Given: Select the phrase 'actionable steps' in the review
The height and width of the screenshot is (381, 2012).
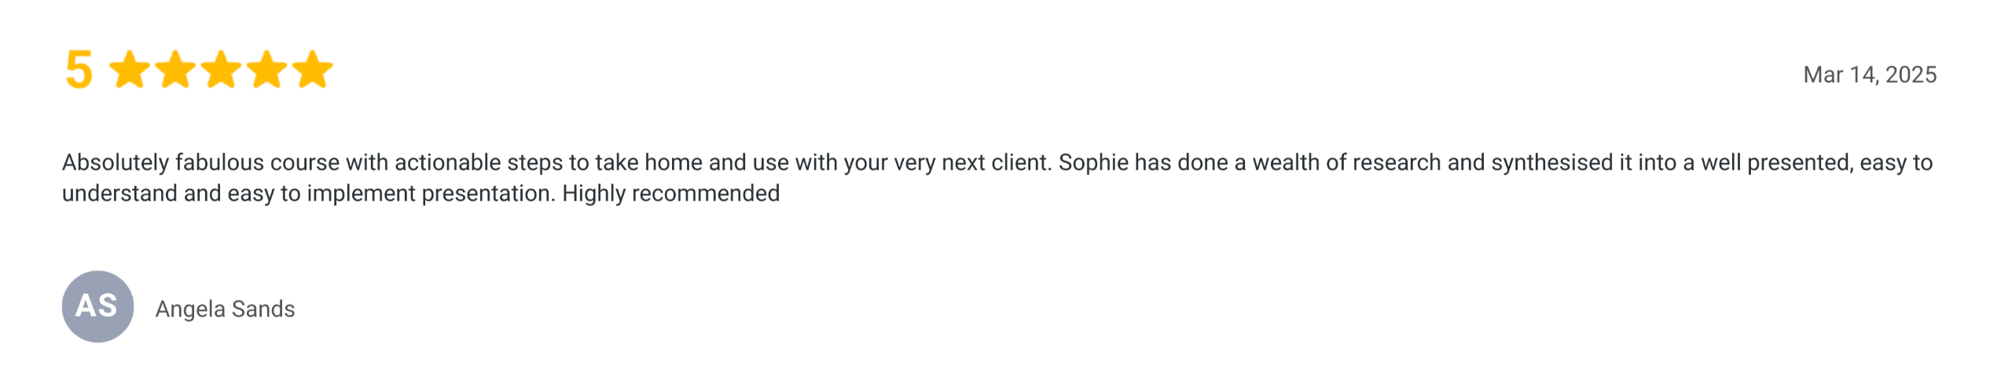Looking at the screenshot, I should pos(479,162).
